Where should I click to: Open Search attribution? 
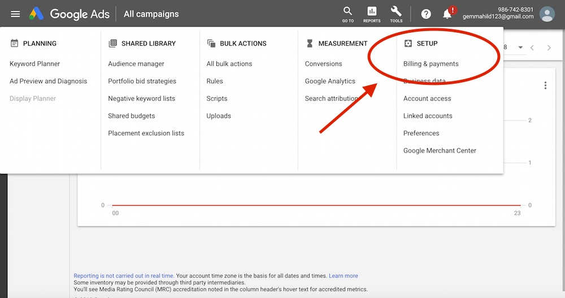332,98
